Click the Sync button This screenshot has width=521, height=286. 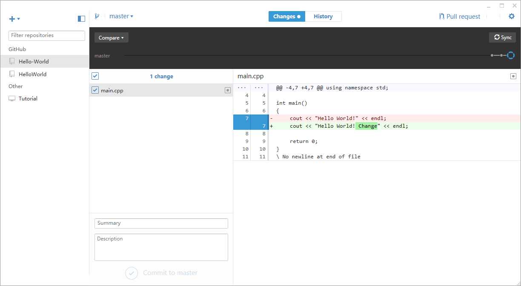(x=502, y=37)
